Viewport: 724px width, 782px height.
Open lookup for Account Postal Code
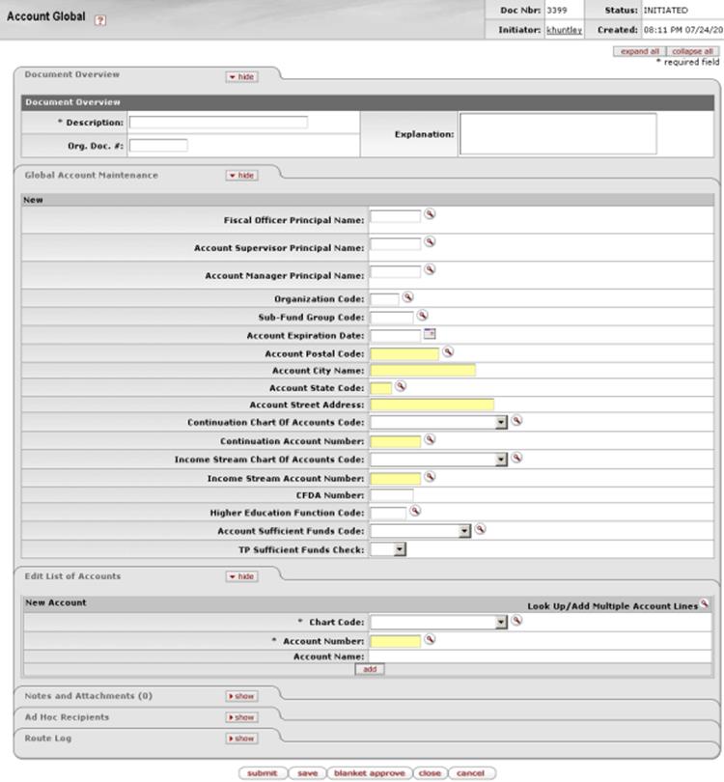(448, 352)
